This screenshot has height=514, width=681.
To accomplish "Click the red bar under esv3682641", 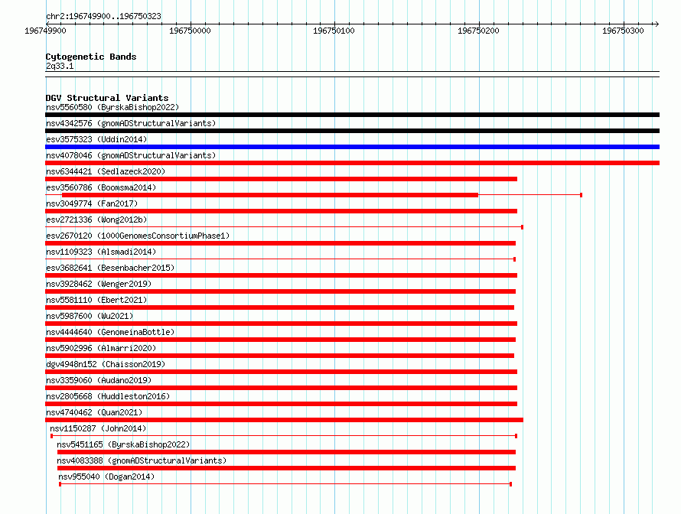I will 281,275.
